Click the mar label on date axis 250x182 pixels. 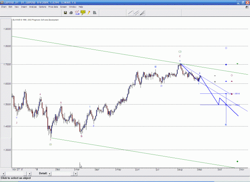click(x=78, y=170)
